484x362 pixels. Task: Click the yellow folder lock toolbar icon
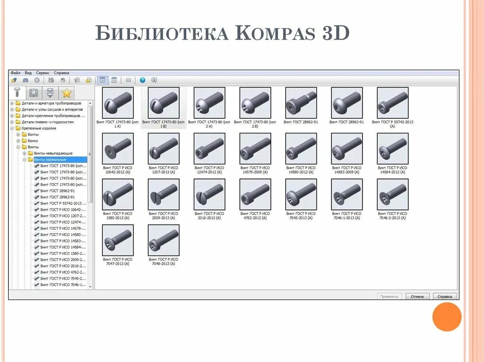tap(88, 80)
